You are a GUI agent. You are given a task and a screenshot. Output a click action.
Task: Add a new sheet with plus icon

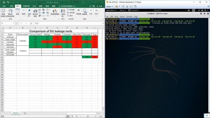[x=25, y=113]
